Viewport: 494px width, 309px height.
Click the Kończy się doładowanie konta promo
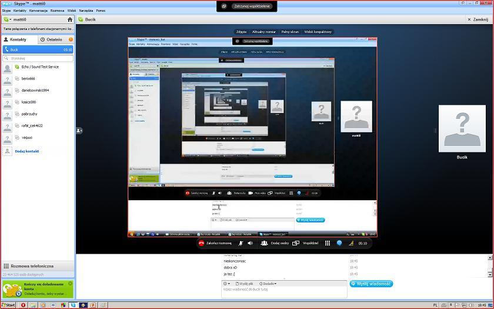38,289
